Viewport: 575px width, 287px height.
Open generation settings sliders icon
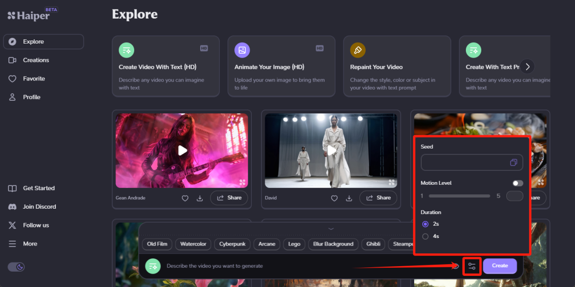472,266
